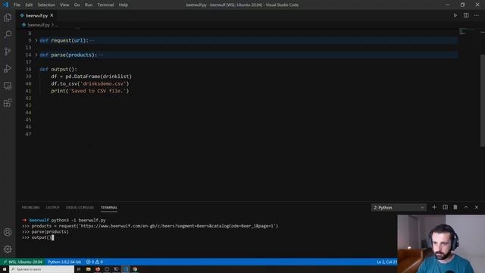Open Task View on the taskbar
This screenshot has height=273, width=485.
click(79, 269)
